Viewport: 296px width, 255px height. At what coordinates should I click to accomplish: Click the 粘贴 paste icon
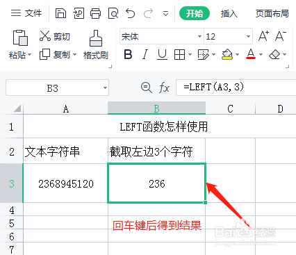tap(20, 38)
